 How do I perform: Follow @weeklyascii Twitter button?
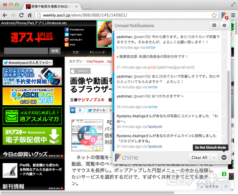(x=28, y=63)
